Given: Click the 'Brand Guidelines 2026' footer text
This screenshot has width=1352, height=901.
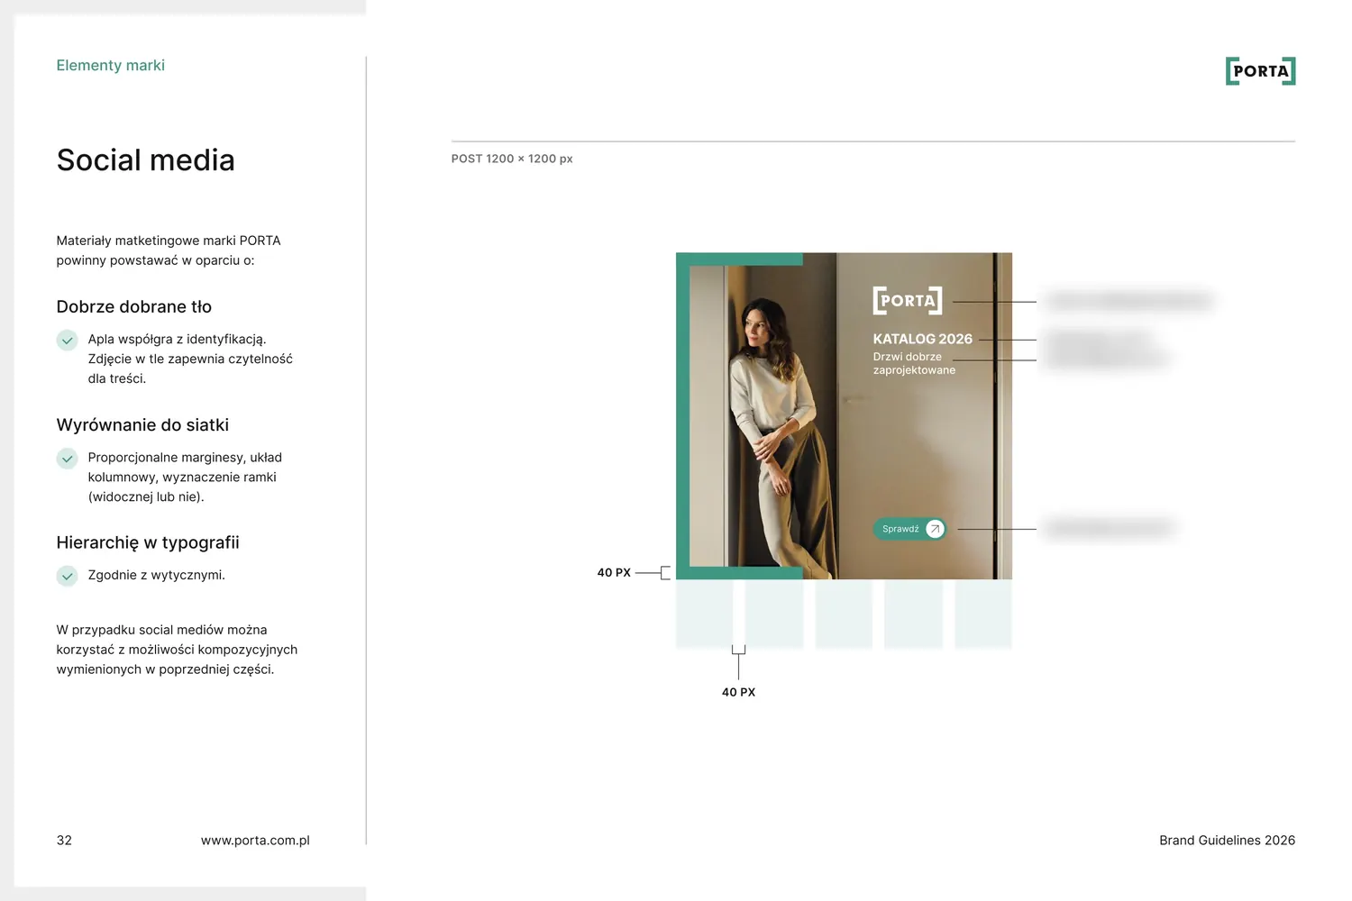Looking at the screenshot, I should click(1227, 841).
